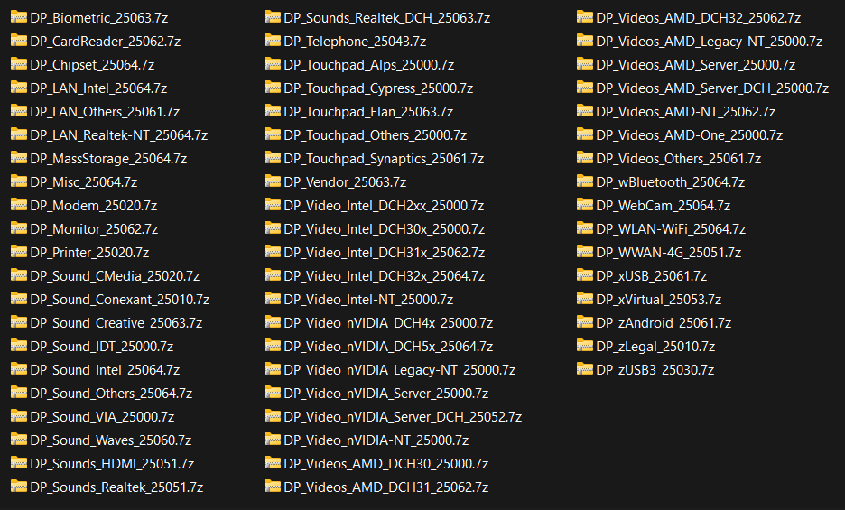Click file name DP_Sound_Waves_25060.7z
Viewport: 845px width, 510px height.
(x=111, y=440)
